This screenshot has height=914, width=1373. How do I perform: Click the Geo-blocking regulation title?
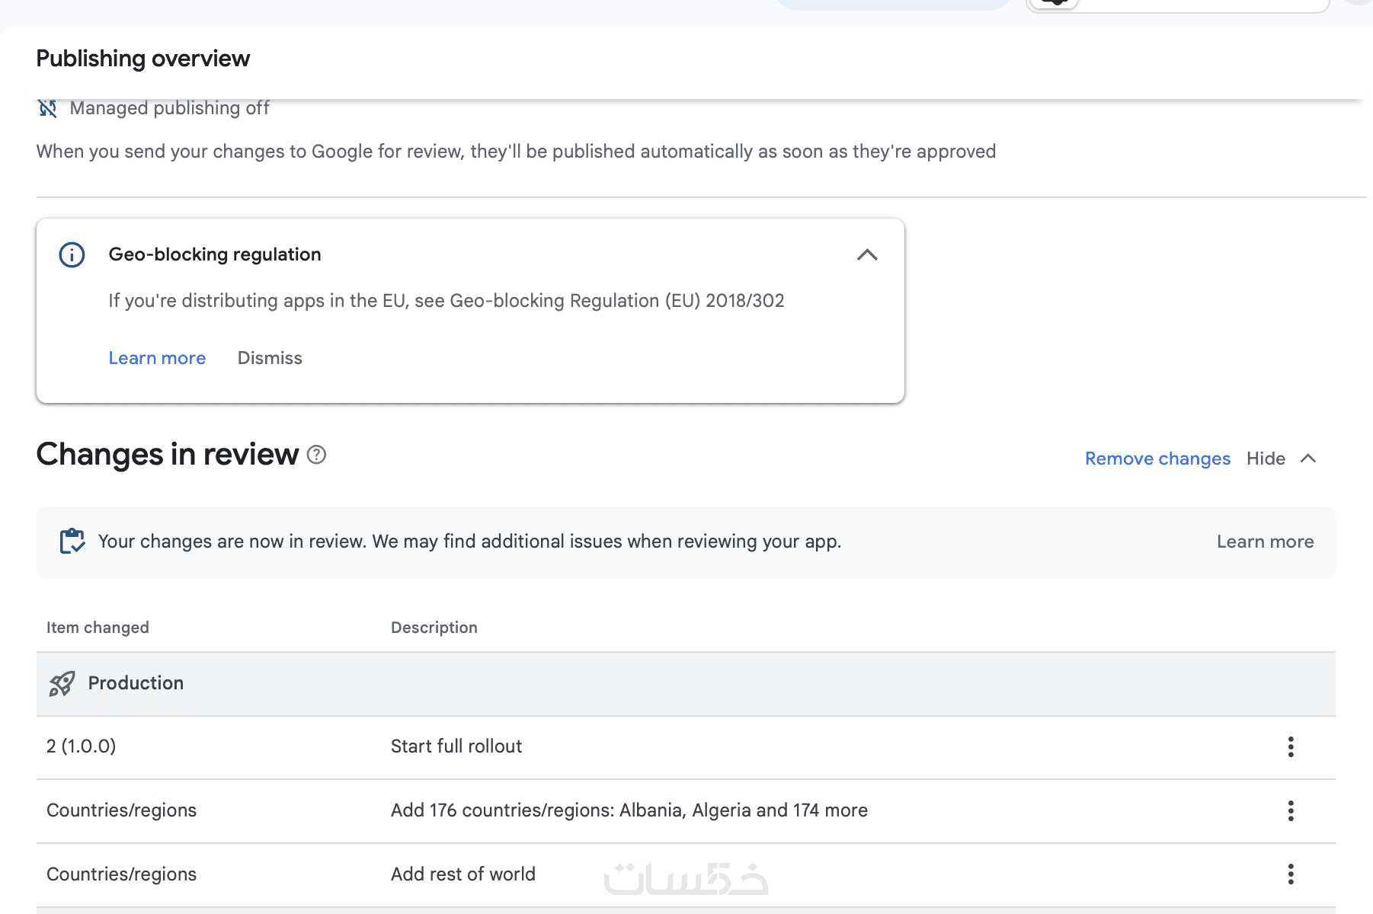pyautogui.click(x=215, y=254)
